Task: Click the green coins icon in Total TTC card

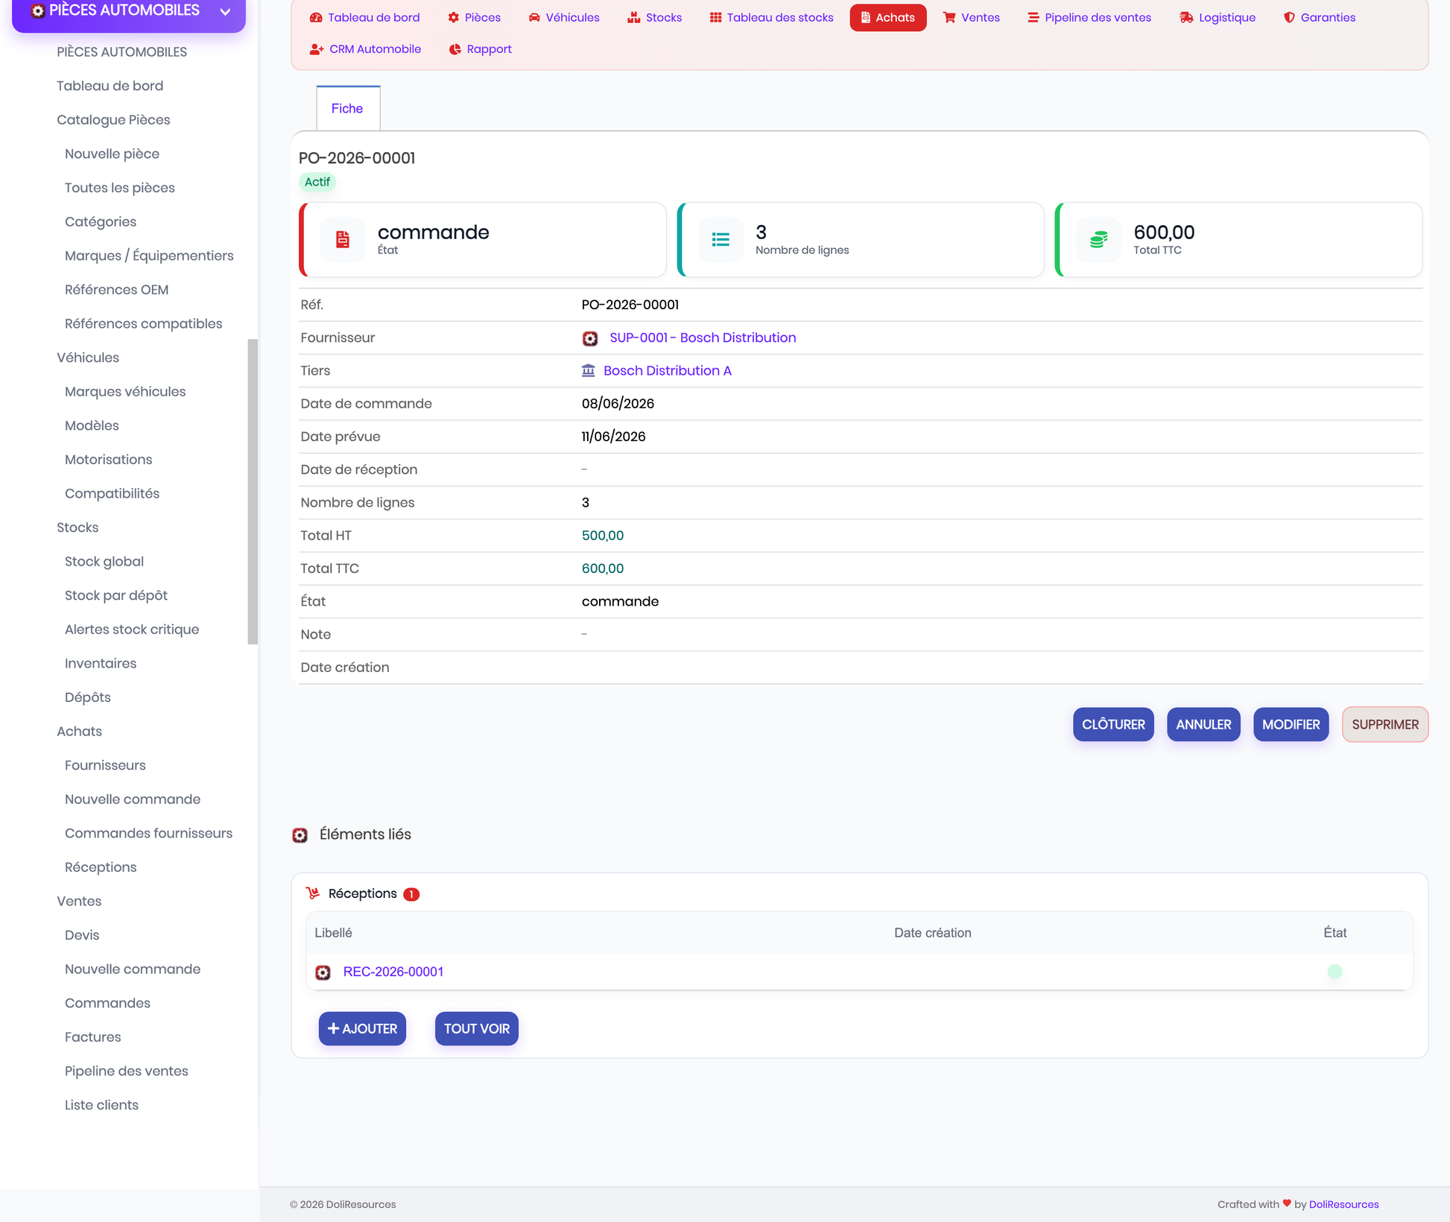Action: pos(1098,239)
